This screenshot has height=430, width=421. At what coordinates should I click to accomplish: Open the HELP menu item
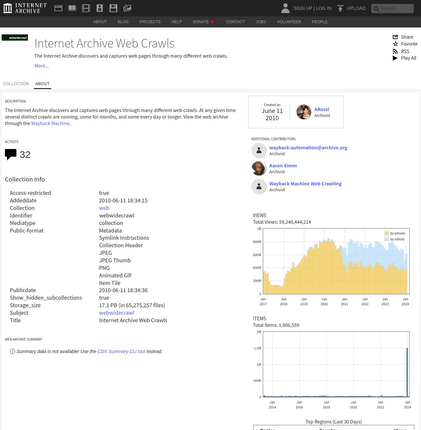176,22
